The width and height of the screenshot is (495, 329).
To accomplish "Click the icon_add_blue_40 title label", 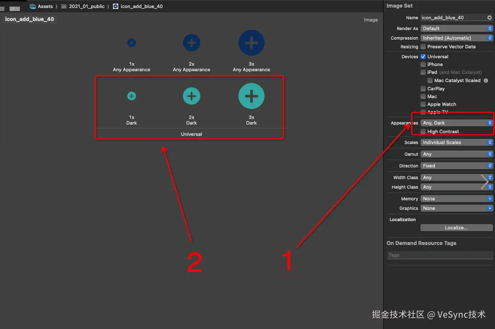I will click(x=30, y=19).
